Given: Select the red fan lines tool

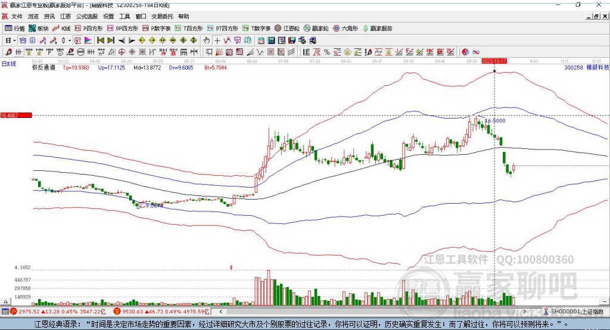Looking at the screenshot, I should [219, 52].
